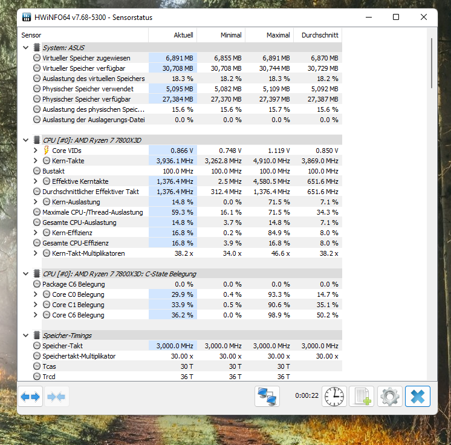The width and height of the screenshot is (451, 445).
Task: Click the icon beside Trcd row
Action: (x=37, y=376)
